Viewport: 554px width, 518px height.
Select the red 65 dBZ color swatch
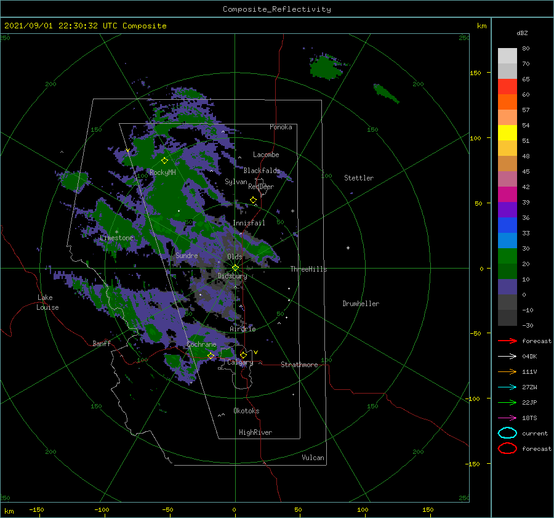coord(507,86)
